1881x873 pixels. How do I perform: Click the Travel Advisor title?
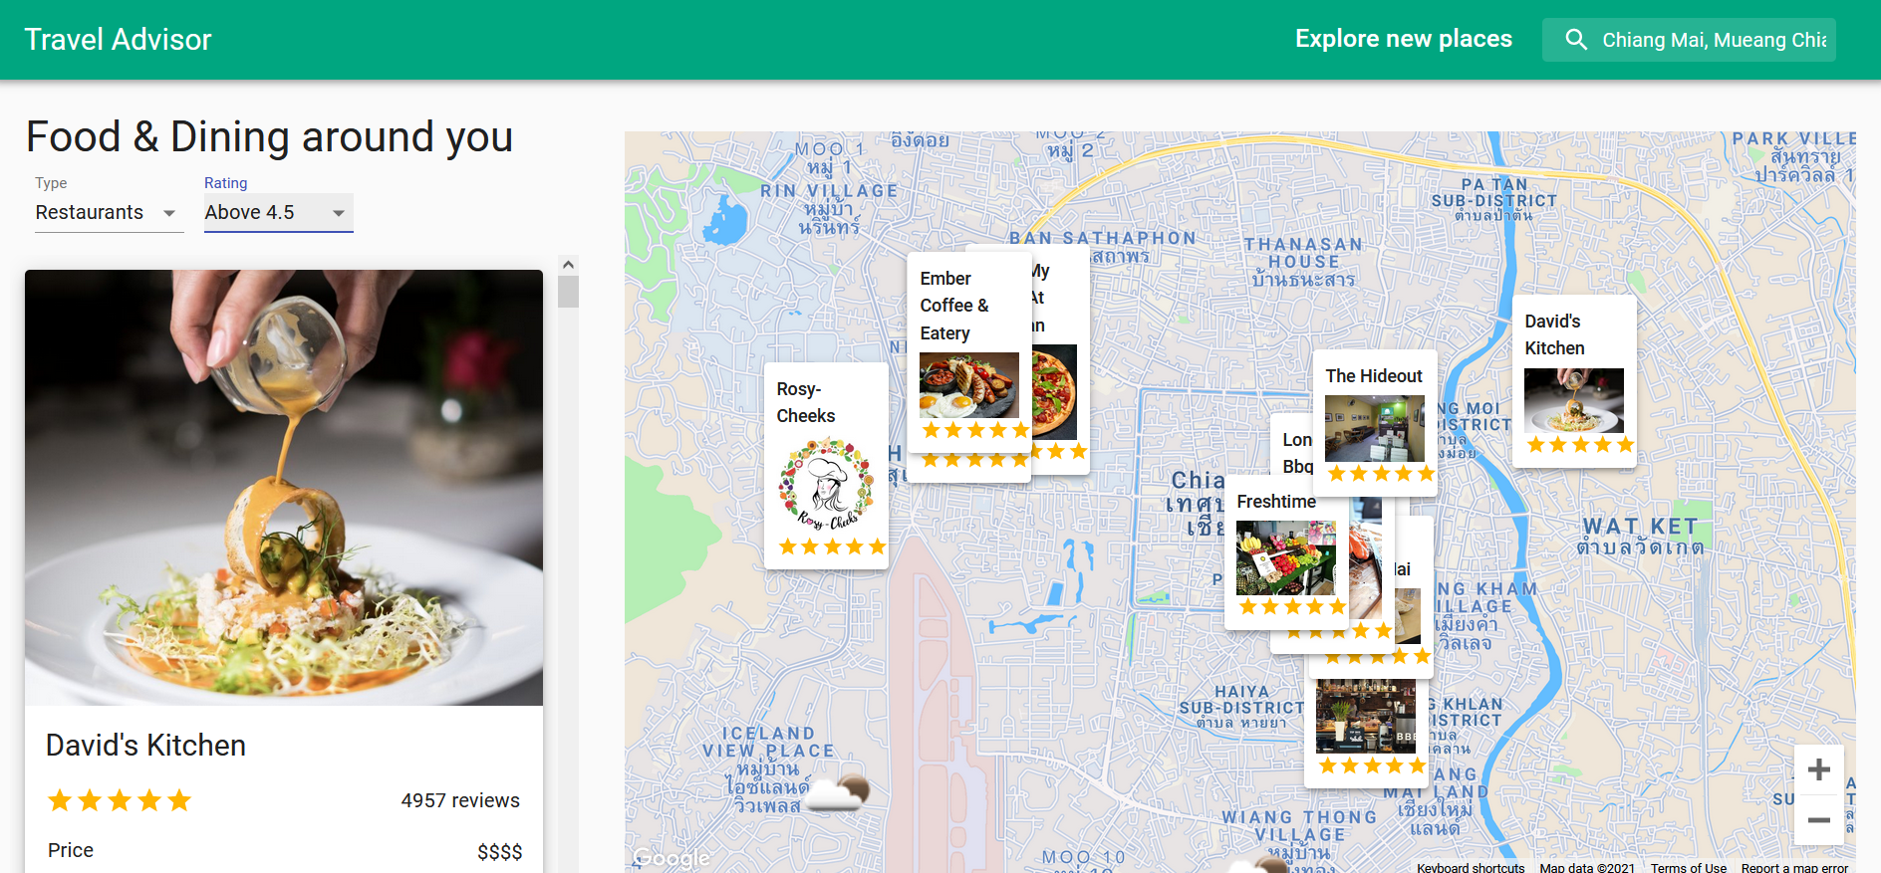[x=118, y=40]
